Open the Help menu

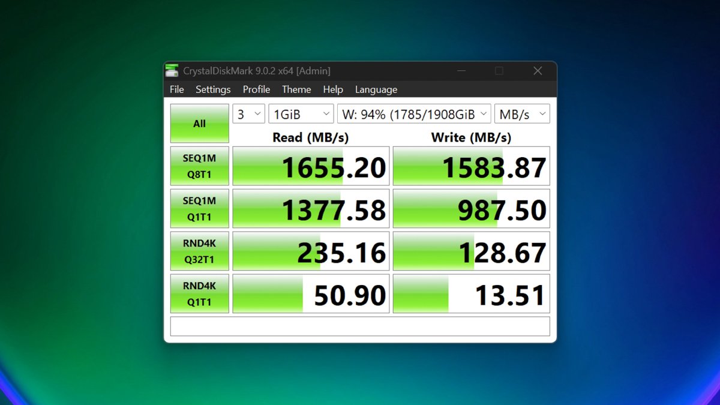[x=333, y=89]
